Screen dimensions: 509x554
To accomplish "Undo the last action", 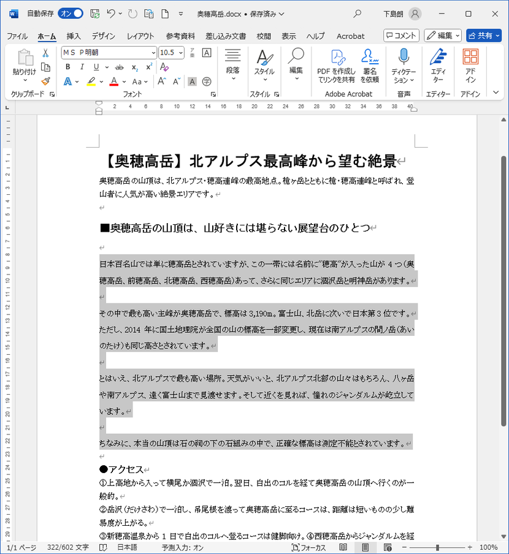I will click(x=111, y=13).
